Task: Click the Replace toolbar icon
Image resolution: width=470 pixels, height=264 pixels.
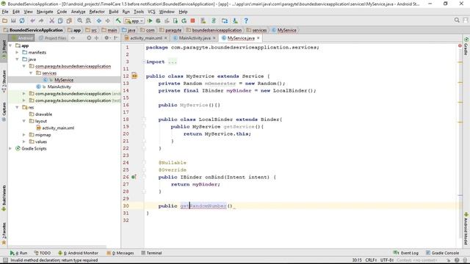Action: pyautogui.click(x=88, y=21)
